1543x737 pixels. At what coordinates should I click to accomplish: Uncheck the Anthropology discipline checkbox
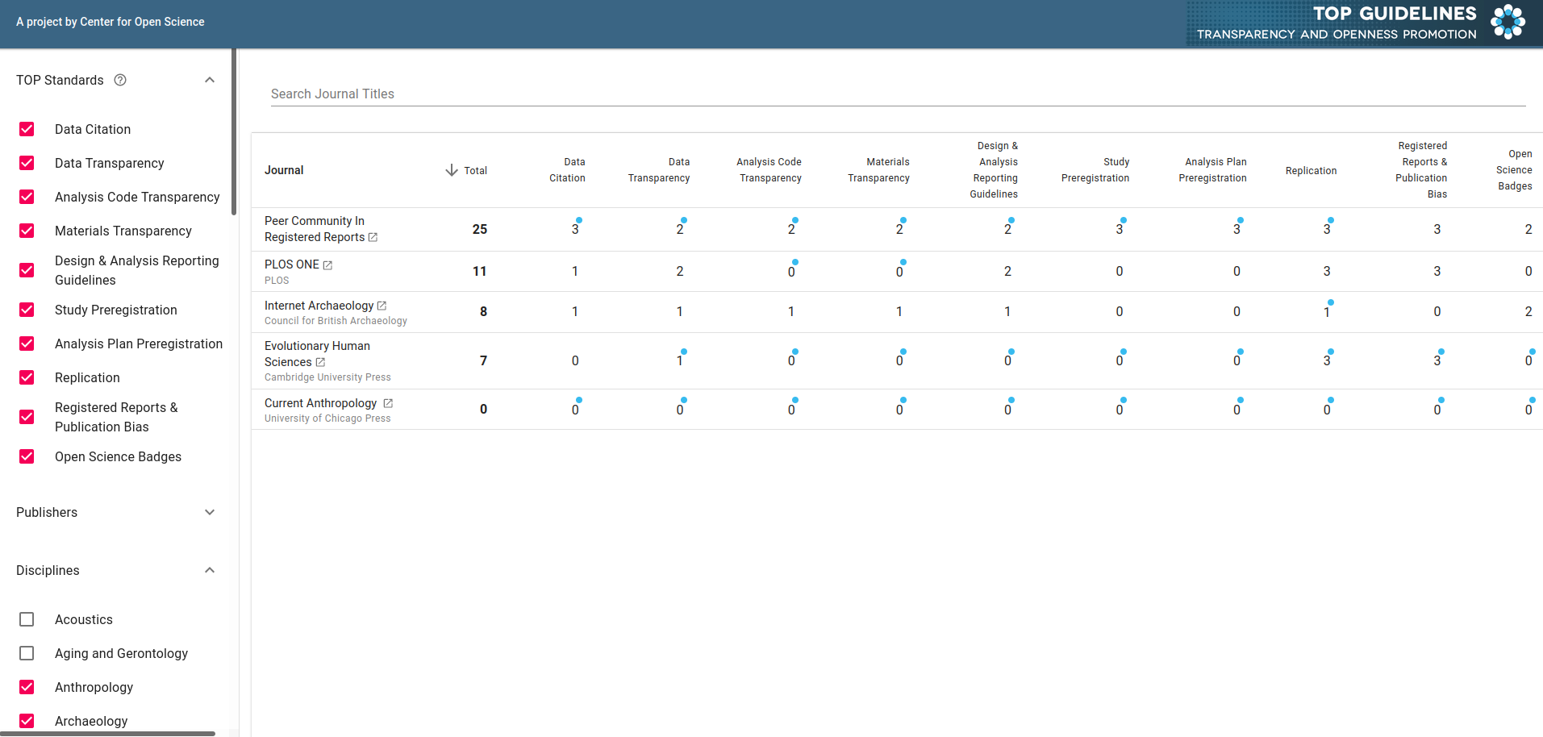click(x=27, y=687)
